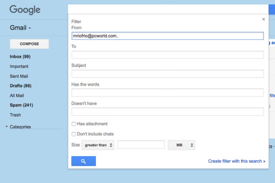275x183 pixels.
Task: Enable the Has attachment checkbox
Action: tap(74, 124)
